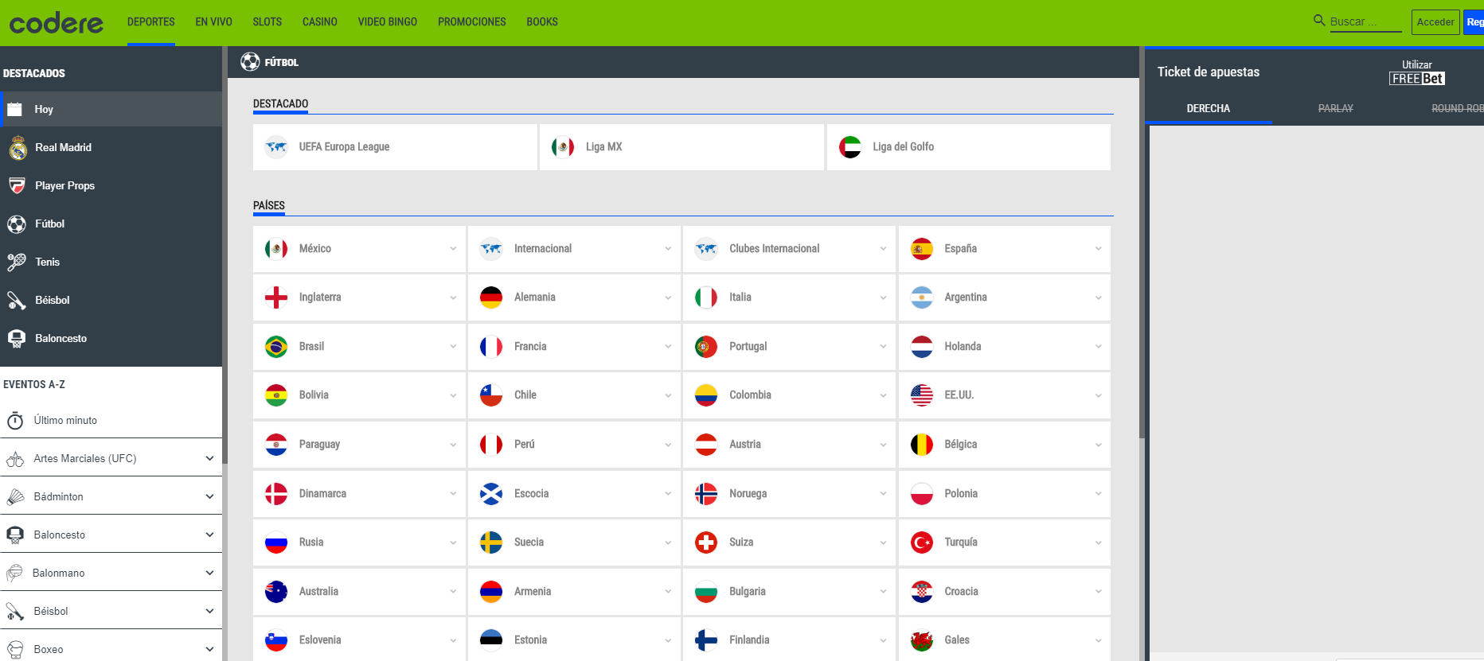Open the BOOKS menu
This screenshot has height=661, width=1484.
pos(542,22)
